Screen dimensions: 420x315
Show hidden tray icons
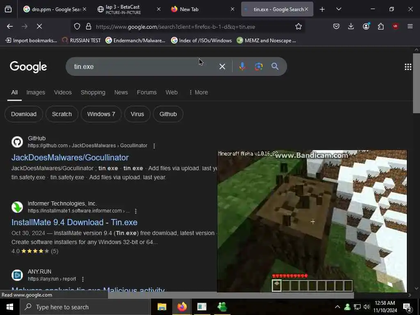click(337, 307)
